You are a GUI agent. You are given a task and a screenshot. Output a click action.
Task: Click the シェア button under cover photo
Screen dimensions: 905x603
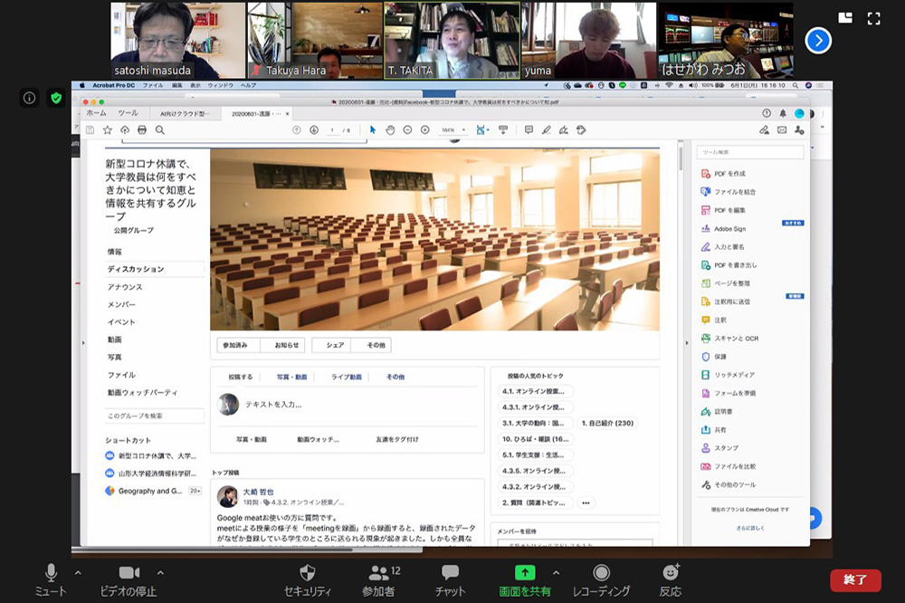[336, 345]
